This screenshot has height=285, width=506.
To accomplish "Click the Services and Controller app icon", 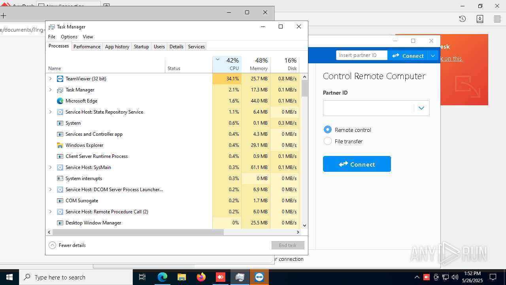I will pos(60,134).
